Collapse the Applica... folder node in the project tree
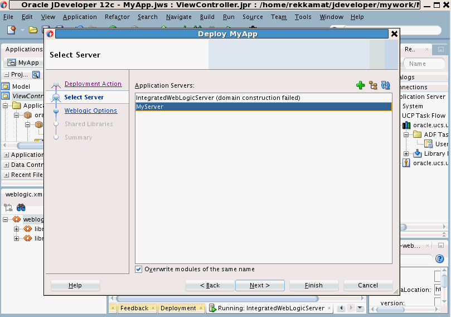451x317 pixels. [x=6, y=105]
